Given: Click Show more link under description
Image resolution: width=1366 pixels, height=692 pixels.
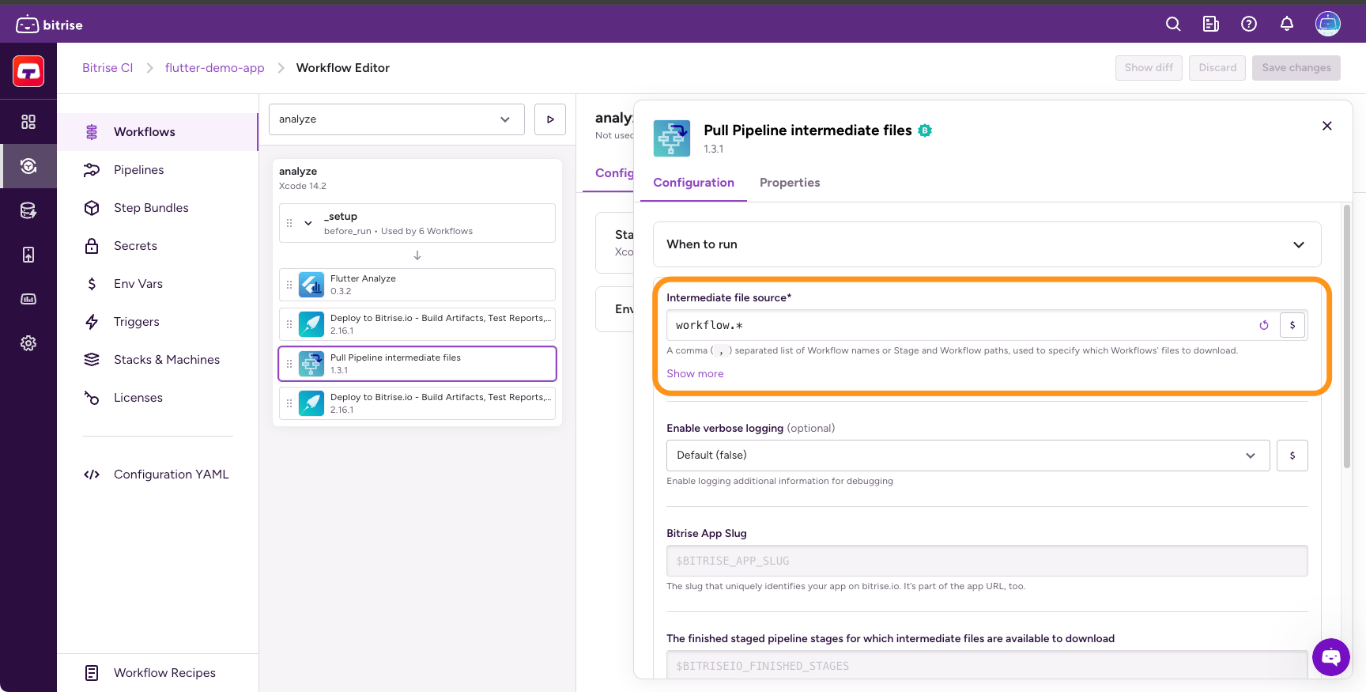Looking at the screenshot, I should (x=695, y=374).
